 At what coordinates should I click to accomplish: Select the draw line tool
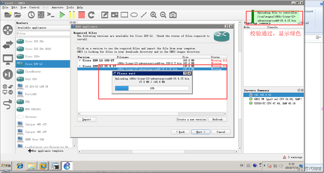pyautogui.click(x=143, y=15)
